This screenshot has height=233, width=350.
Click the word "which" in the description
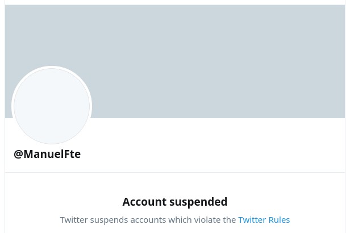(x=180, y=220)
